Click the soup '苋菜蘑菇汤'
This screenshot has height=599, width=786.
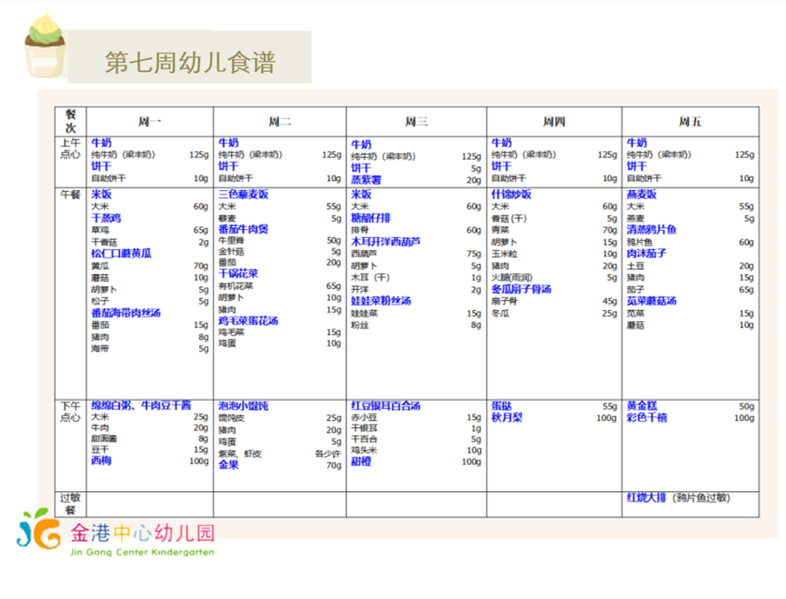point(651,301)
